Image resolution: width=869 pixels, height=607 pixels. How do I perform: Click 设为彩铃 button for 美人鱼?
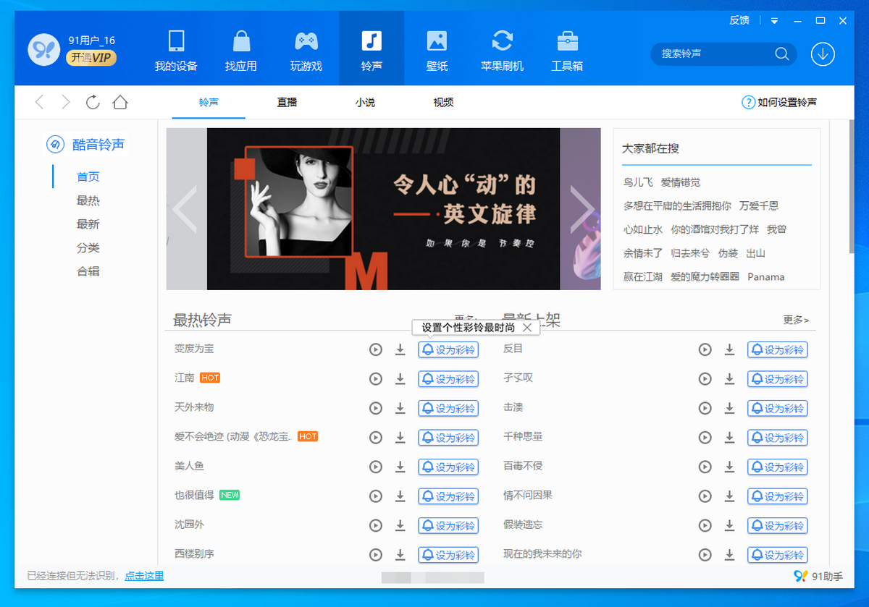pos(448,467)
